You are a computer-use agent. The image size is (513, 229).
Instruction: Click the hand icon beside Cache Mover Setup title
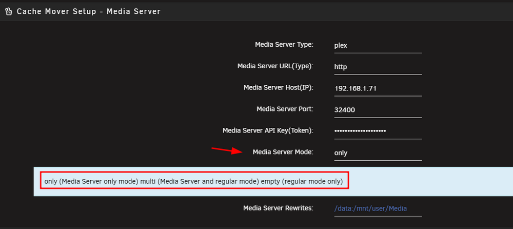(9, 12)
